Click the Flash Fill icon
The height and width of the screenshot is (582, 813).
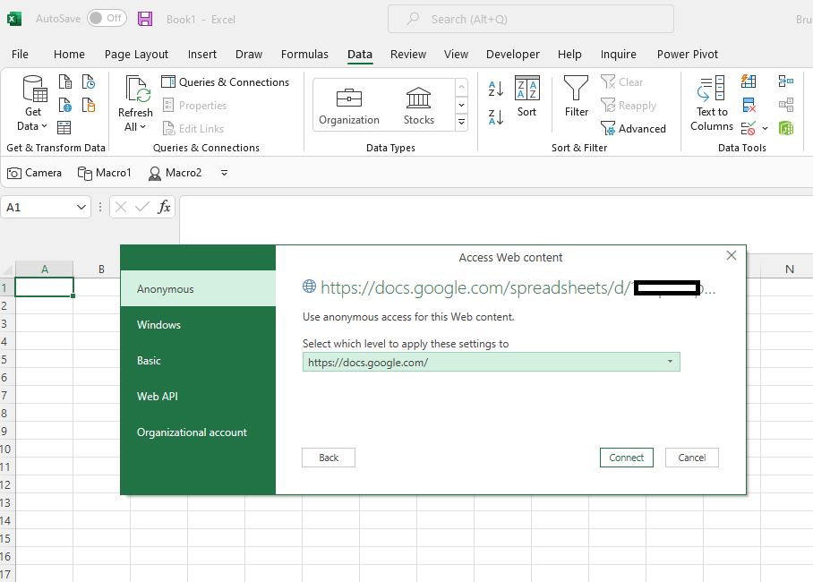[x=749, y=81]
